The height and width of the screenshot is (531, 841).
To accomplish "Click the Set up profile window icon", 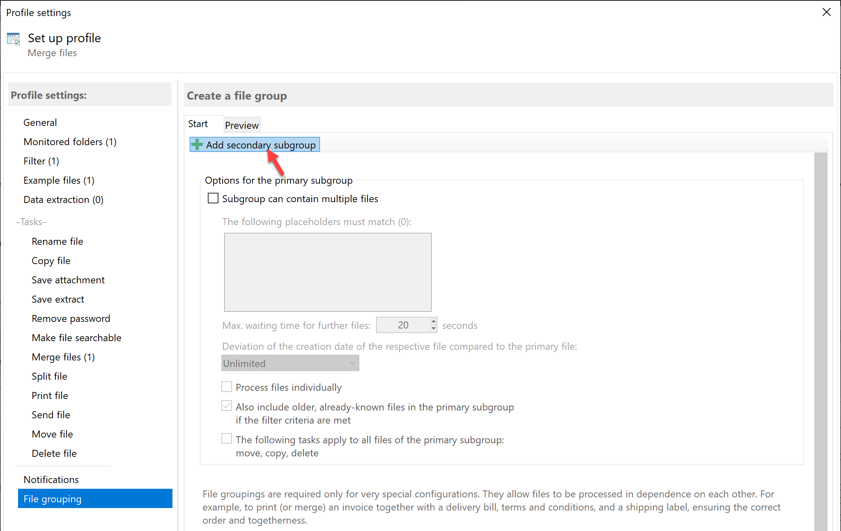I will 13,39.
